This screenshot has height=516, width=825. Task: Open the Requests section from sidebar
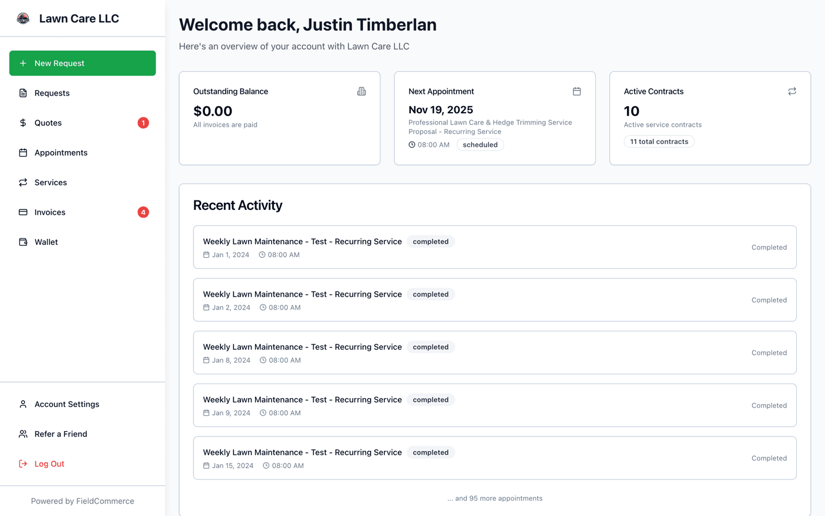pos(53,93)
